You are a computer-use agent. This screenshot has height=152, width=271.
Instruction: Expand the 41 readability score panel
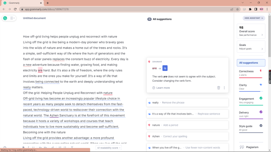pyautogui.click(x=108, y=148)
